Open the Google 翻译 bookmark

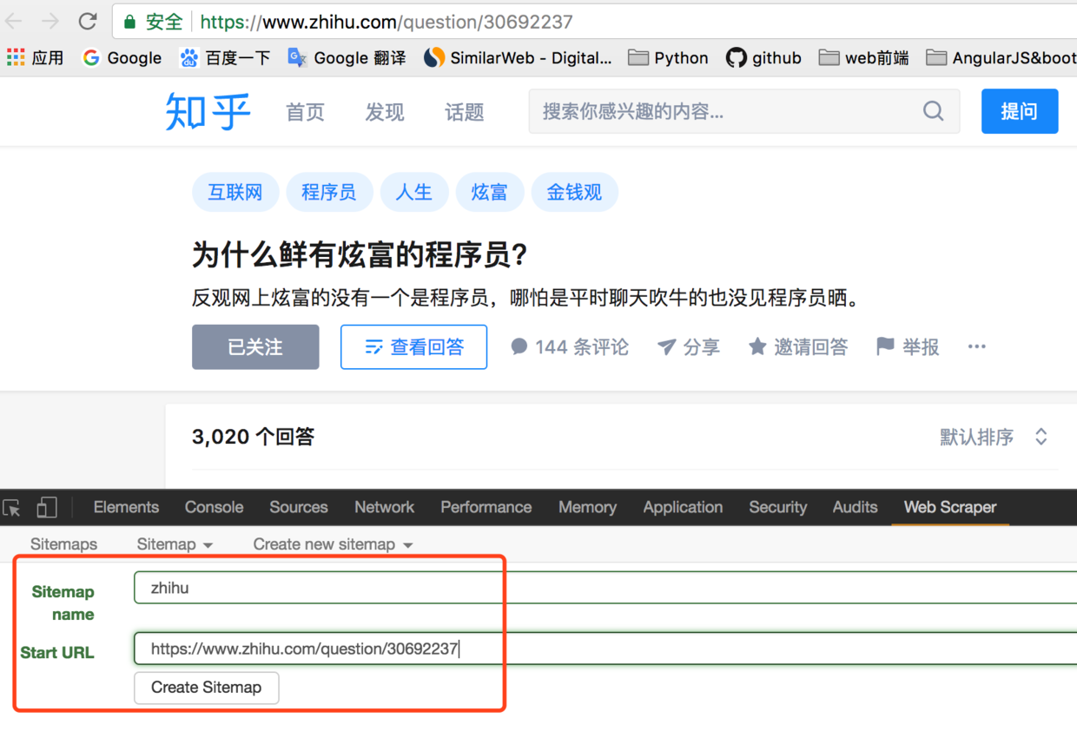coord(347,57)
